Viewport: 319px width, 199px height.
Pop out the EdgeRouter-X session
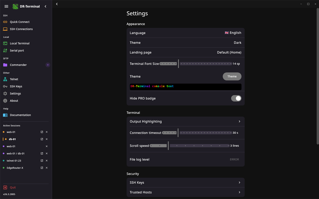coord(42,168)
